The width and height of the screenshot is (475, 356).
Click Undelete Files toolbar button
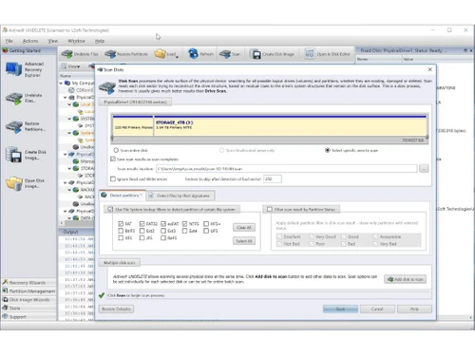80,54
